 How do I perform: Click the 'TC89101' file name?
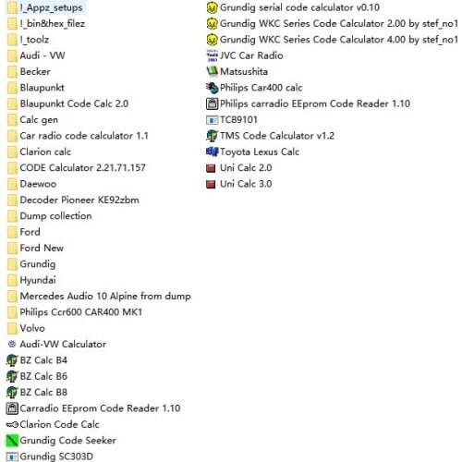(x=238, y=120)
